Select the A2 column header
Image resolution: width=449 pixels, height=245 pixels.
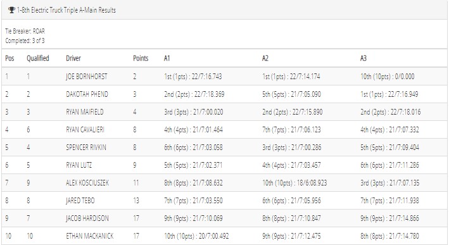265,58
